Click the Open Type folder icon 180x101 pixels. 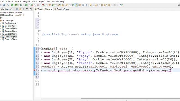pyautogui.click(x=59, y=5)
